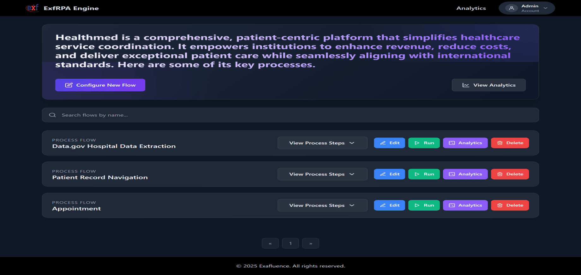Screen dimensions: 581x275
Task: Delete the Patient Record Navigation flow
Action: [510, 174]
